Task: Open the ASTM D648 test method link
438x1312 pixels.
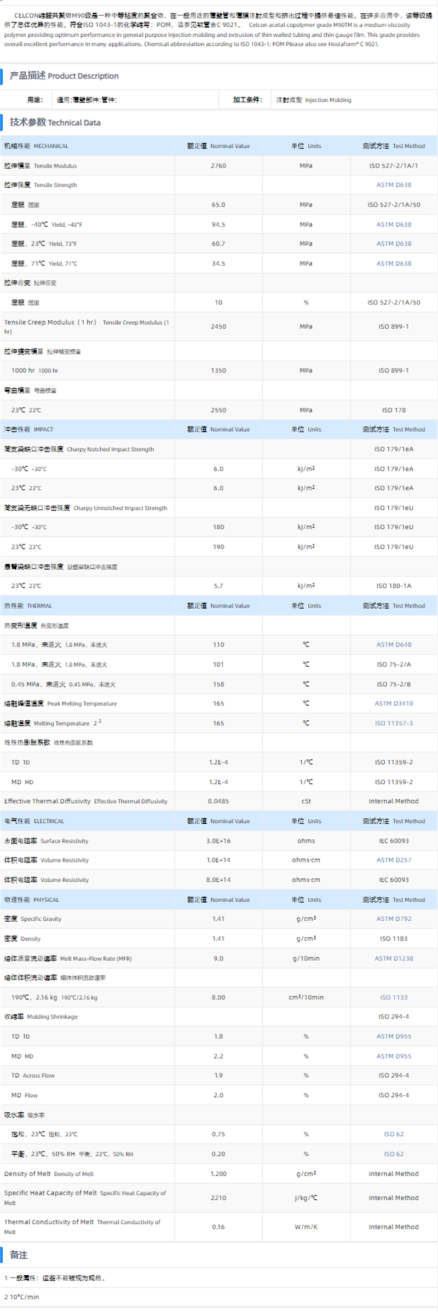Action: coord(394,644)
